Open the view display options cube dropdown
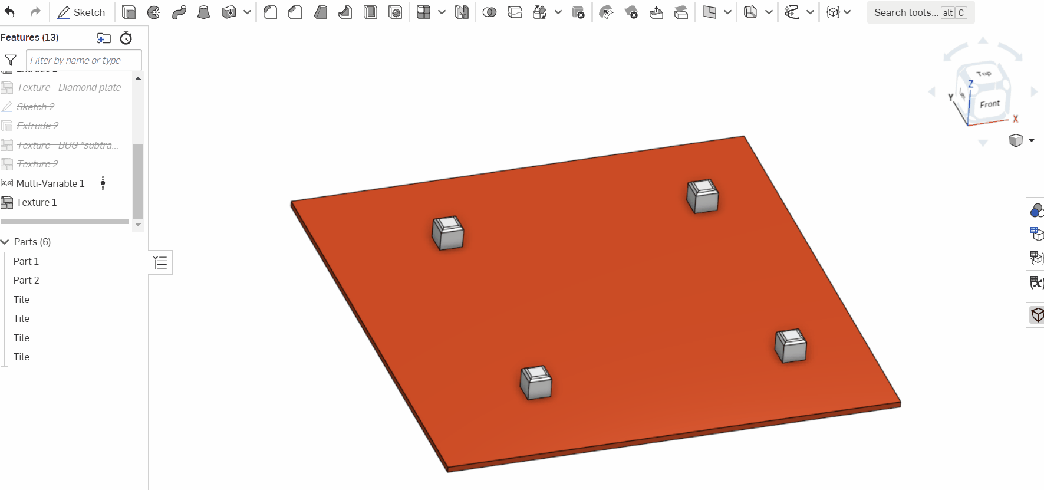 (1022, 141)
